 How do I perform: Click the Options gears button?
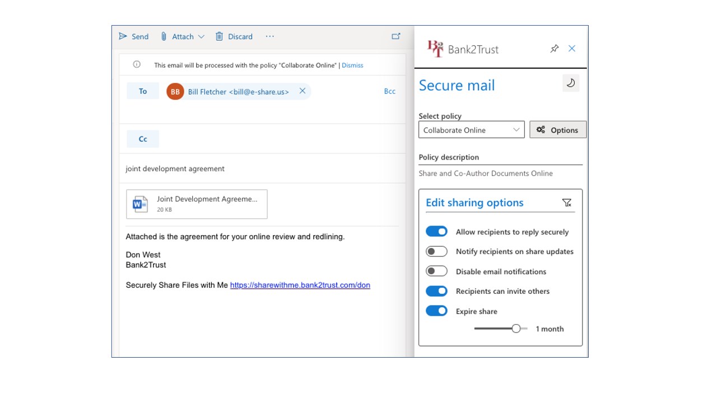click(558, 130)
